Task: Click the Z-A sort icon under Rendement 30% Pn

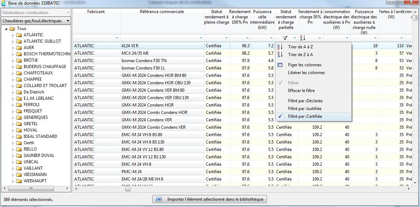Action: (302, 38)
